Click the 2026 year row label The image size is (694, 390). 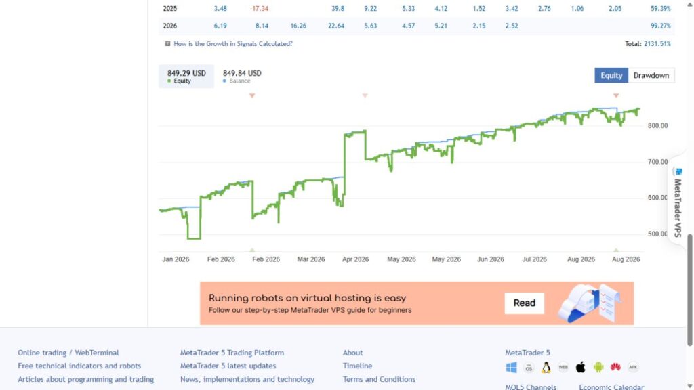pos(170,26)
